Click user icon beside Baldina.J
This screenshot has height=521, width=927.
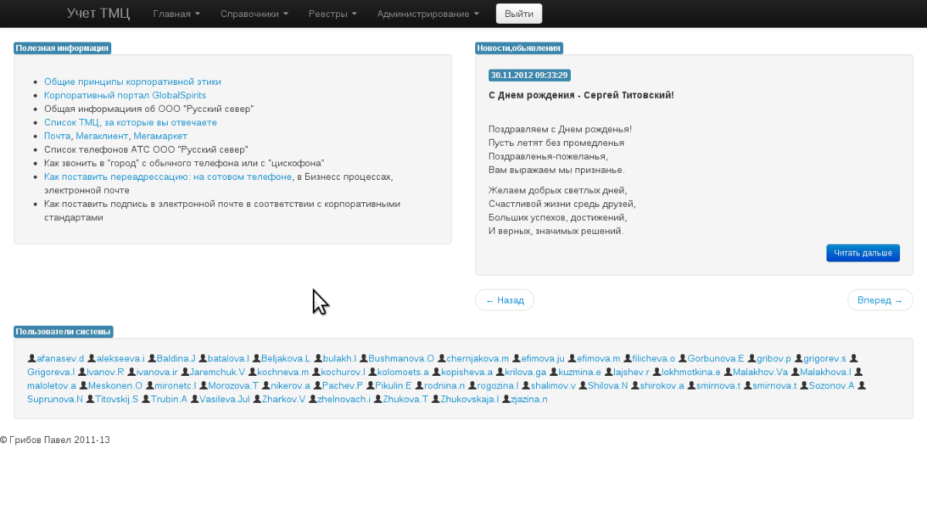point(152,358)
